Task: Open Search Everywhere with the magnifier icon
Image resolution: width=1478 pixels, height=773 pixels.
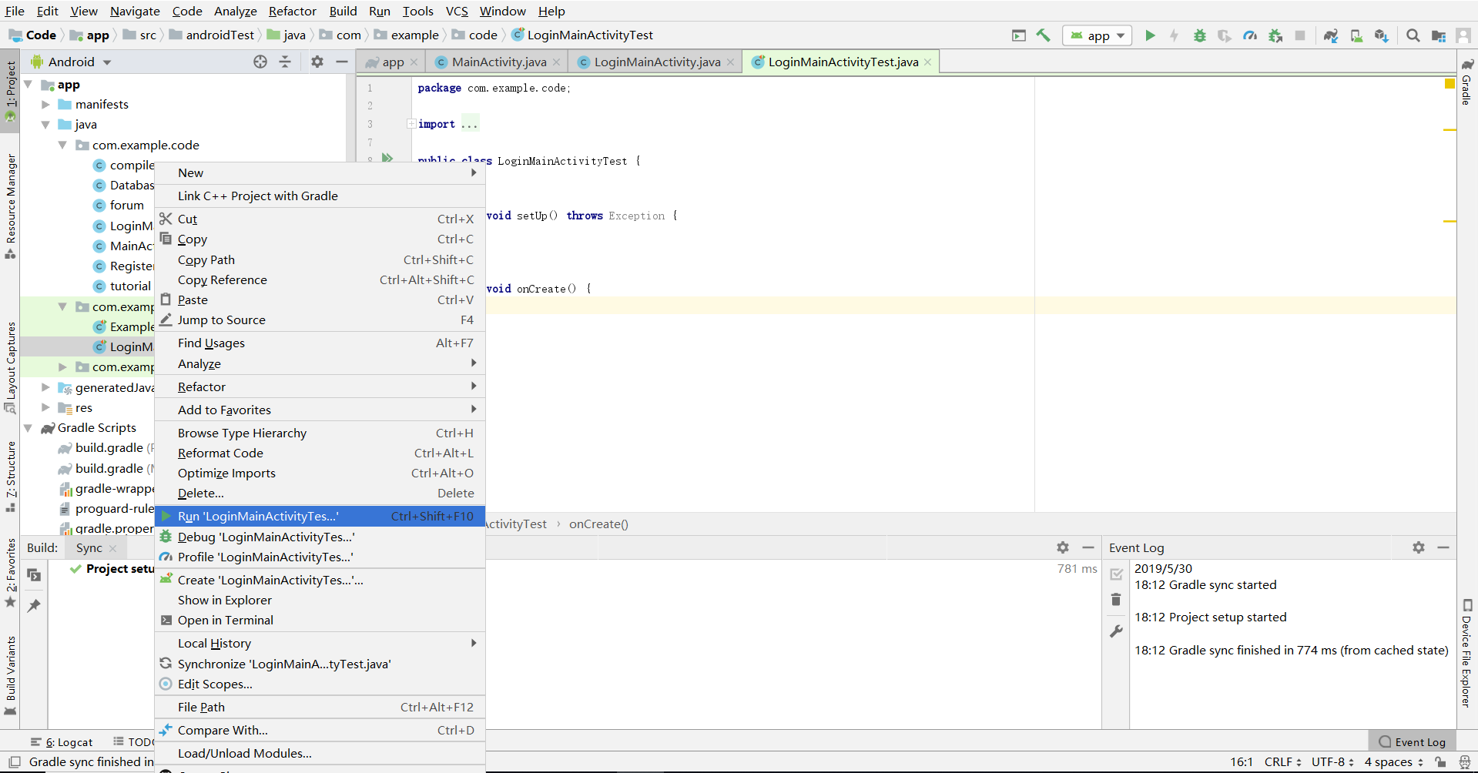Action: coord(1414,35)
